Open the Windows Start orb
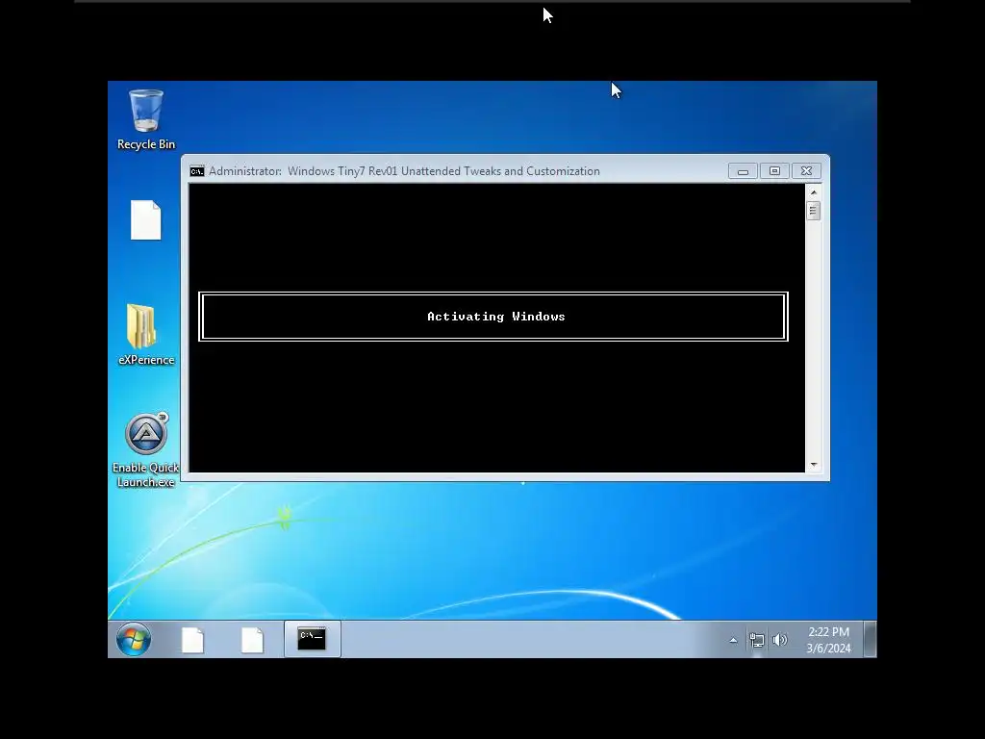Screen dimensions: 985x739 coord(133,639)
